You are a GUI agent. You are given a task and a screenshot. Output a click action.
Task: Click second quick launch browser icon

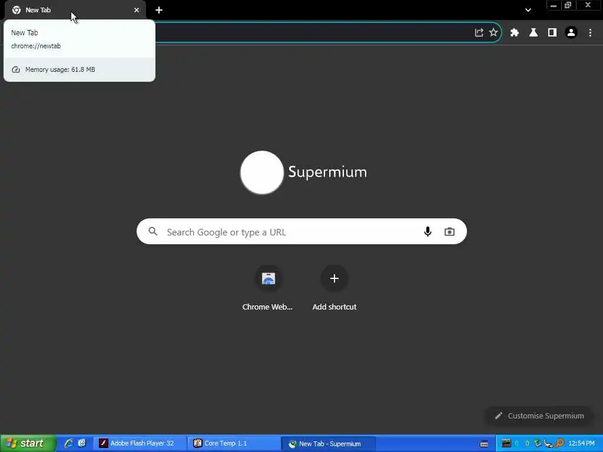click(82, 443)
